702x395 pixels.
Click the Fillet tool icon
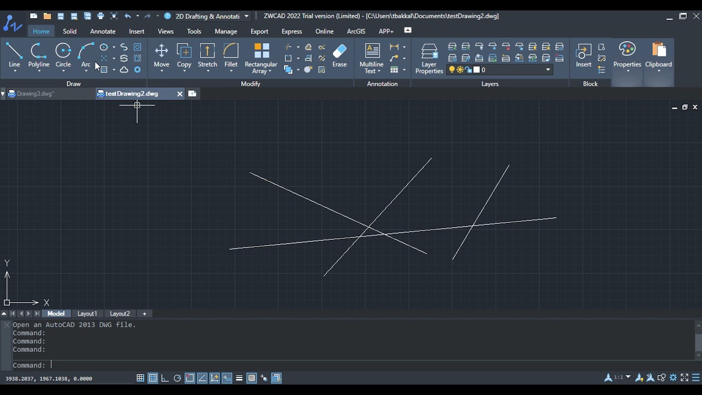click(231, 52)
